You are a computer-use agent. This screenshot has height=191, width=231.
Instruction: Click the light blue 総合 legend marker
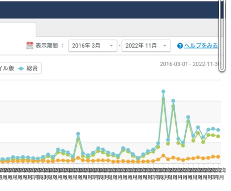tap(21, 68)
